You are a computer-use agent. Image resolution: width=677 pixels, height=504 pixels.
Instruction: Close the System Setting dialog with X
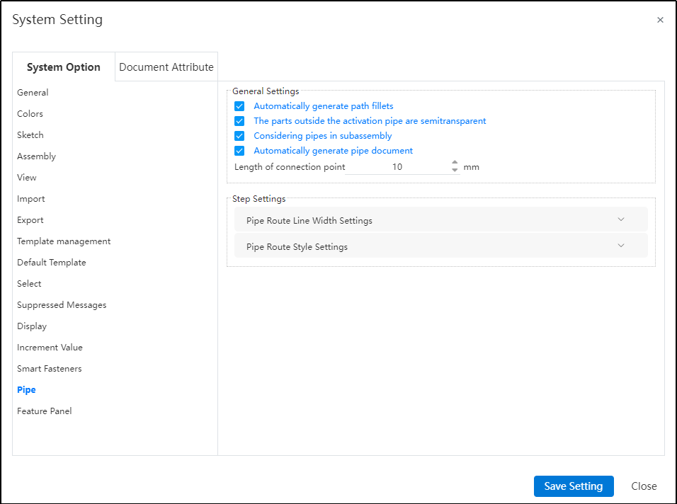pos(660,20)
